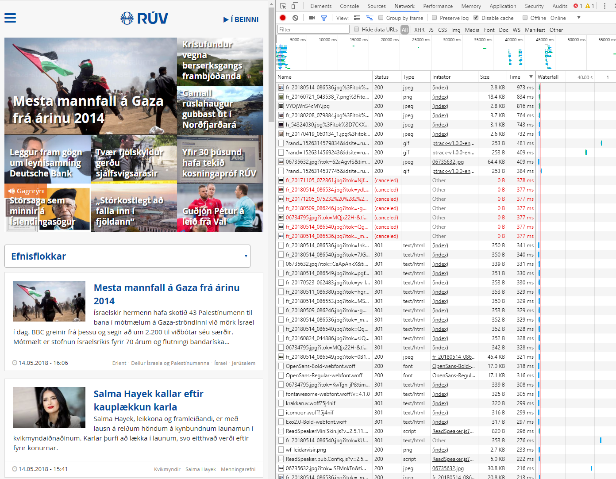Toggle the network filter funnel icon

pos(324,18)
